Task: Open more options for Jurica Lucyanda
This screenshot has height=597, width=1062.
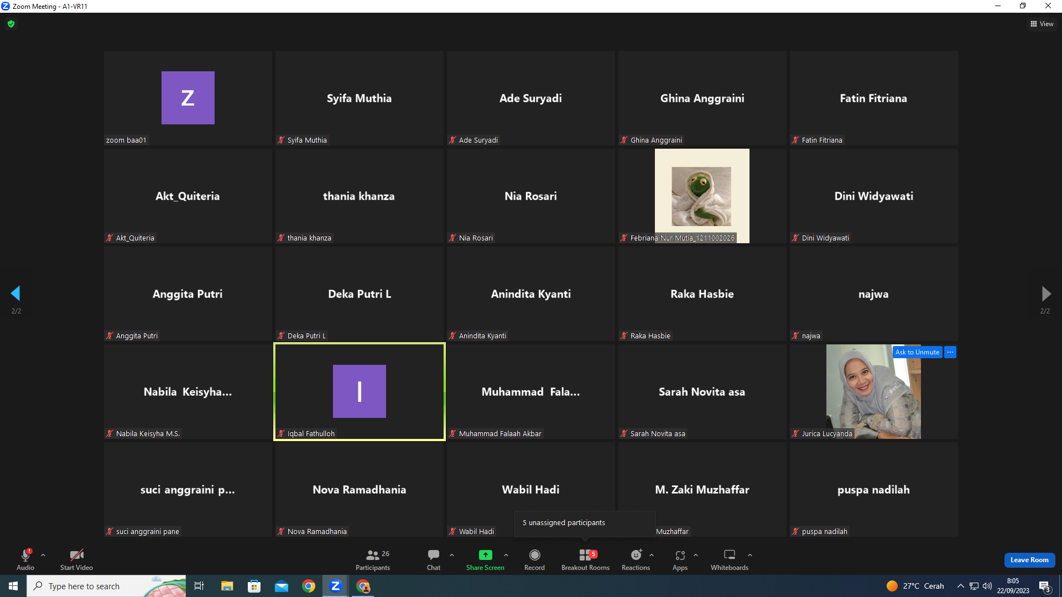Action: (x=950, y=352)
